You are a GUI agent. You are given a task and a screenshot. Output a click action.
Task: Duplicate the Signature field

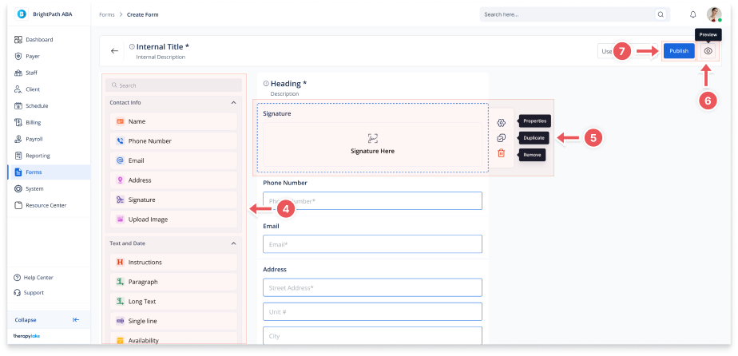click(x=502, y=138)
